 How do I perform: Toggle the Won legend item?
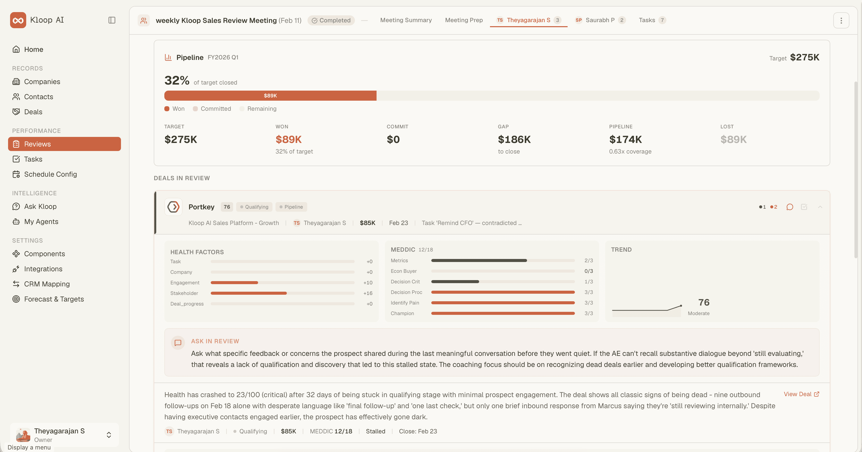pos(175,108)
